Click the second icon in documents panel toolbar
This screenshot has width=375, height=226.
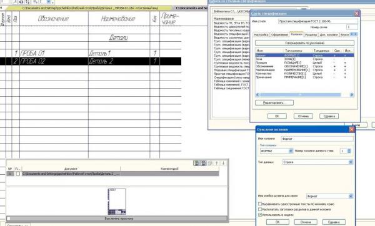point(203,163)
